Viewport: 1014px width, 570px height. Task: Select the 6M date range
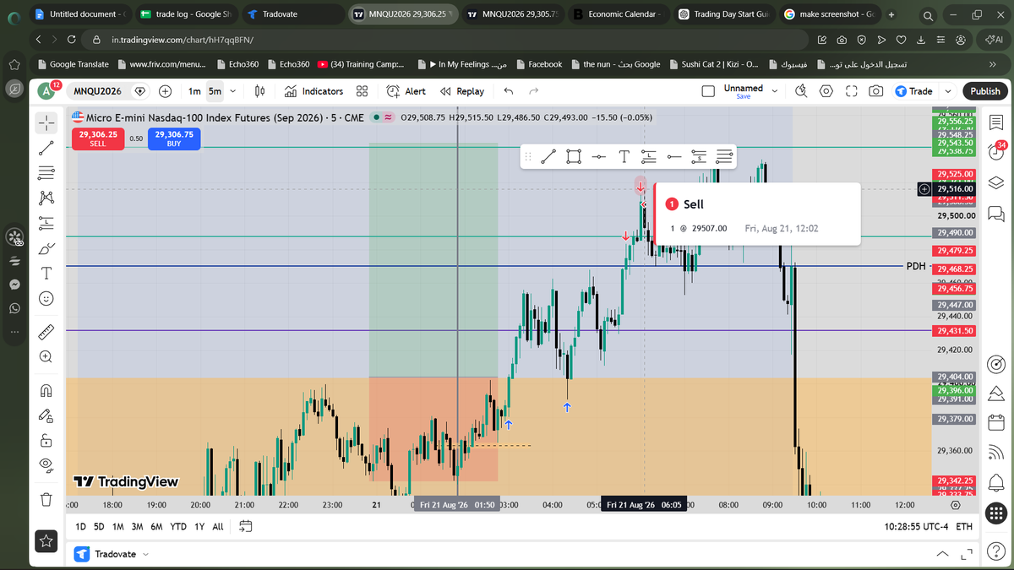[x=156, y=526]
